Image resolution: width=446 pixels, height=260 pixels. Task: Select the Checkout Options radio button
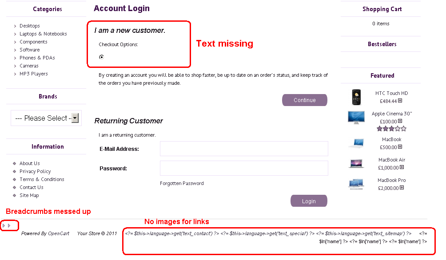[x=101, y=57]
